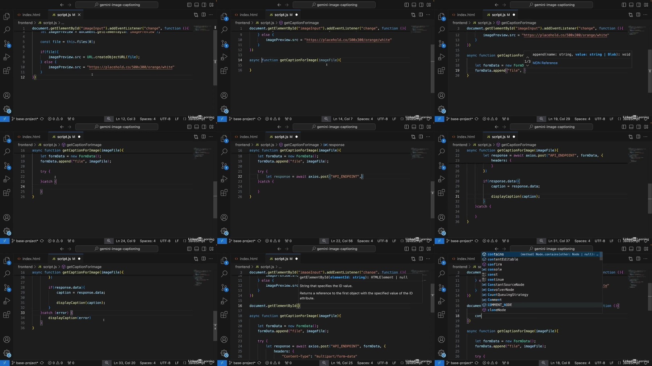The image size is (652, 366).
Task: Select 'ConvolverNode' suggestion
Action: (x=540, y=290)
